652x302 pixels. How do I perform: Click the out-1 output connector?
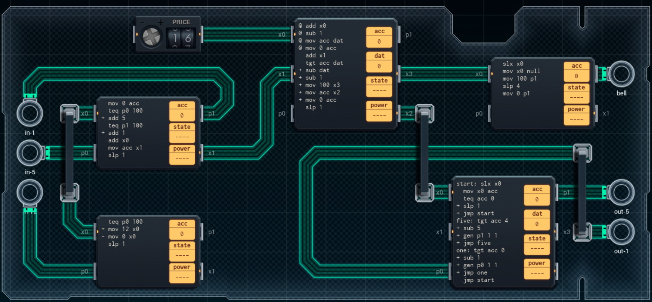coord(621,232)
